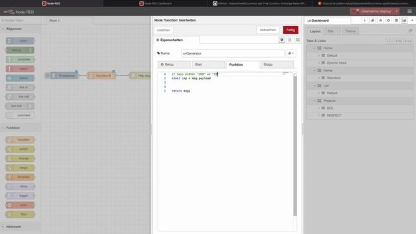Add switch node from palette
416x234 pixels.
point(20,149)
